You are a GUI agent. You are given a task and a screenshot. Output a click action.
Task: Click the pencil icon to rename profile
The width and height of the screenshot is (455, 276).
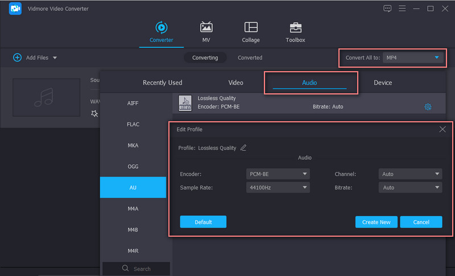pos(243,148)
